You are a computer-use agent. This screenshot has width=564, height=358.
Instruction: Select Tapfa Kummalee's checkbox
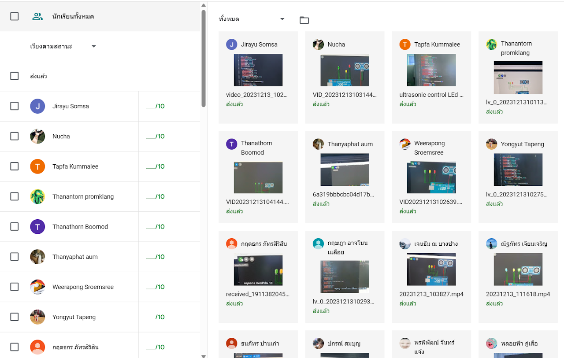[x=15, y=166]
